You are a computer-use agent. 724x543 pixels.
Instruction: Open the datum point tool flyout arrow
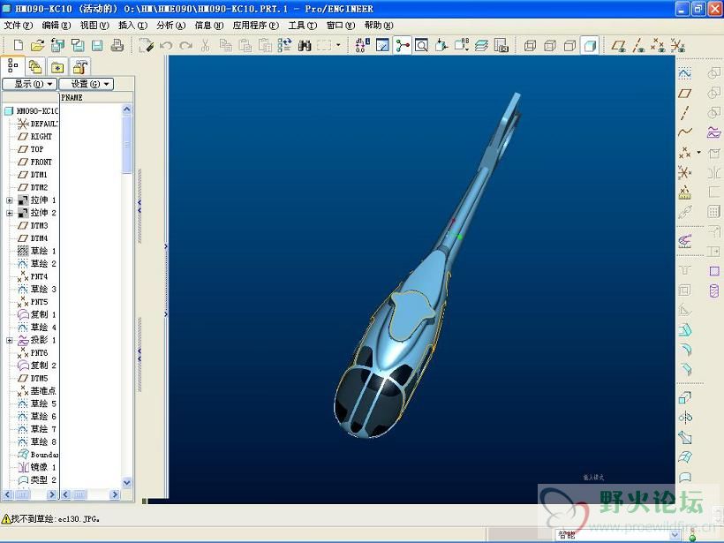(698, 153)
